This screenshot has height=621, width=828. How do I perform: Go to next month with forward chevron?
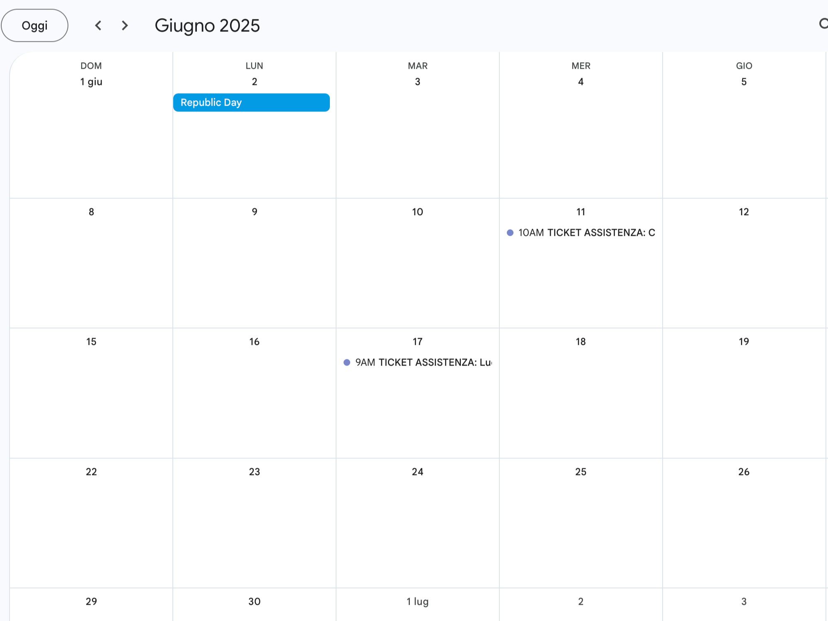pos(124,25)
